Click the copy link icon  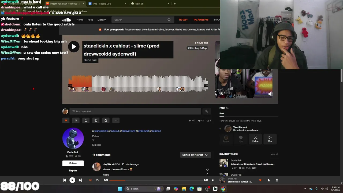(x=96, y=120)
